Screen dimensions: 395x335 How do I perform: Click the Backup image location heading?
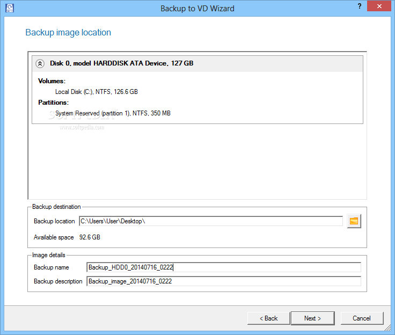point(68,33)
